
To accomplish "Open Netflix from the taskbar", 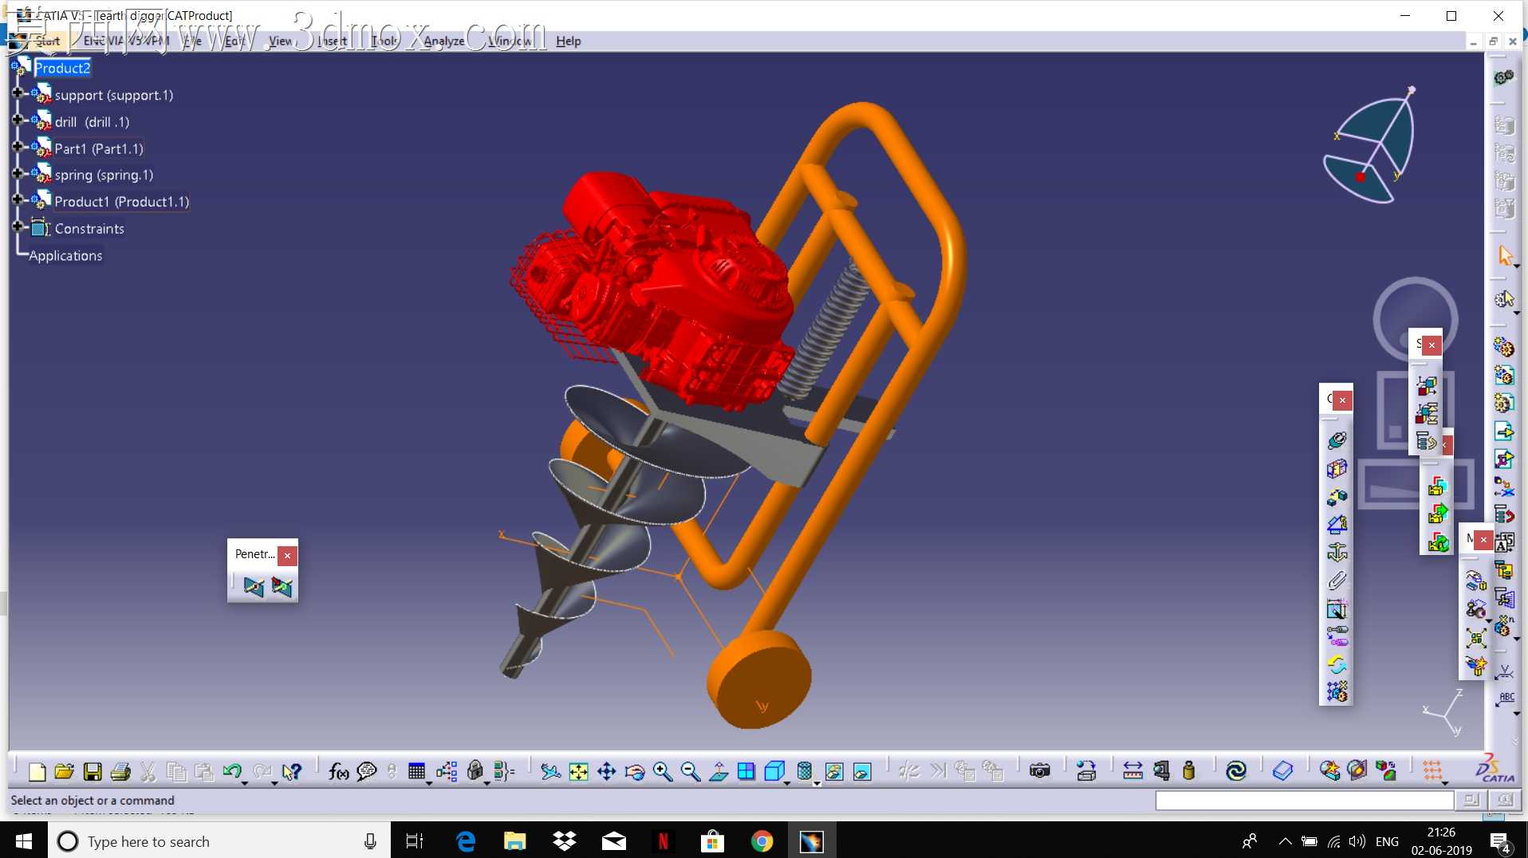I will [663, 841].
